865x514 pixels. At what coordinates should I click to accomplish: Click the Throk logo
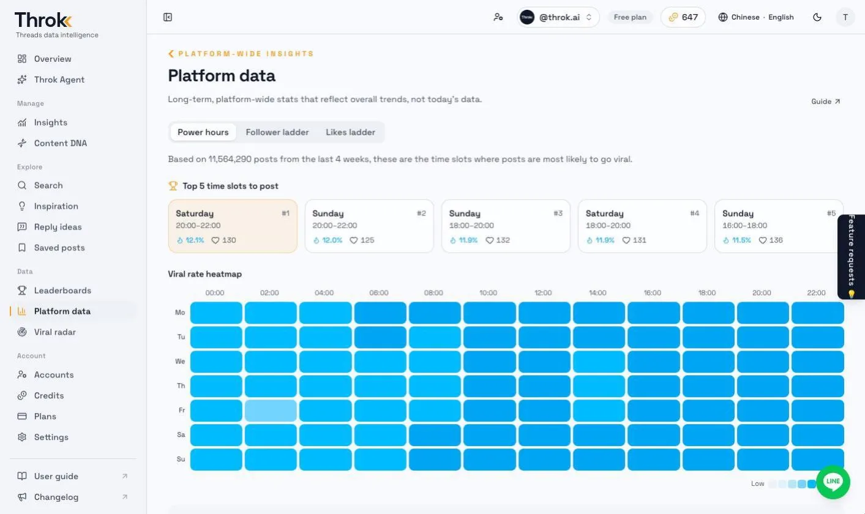pos(43,20)
